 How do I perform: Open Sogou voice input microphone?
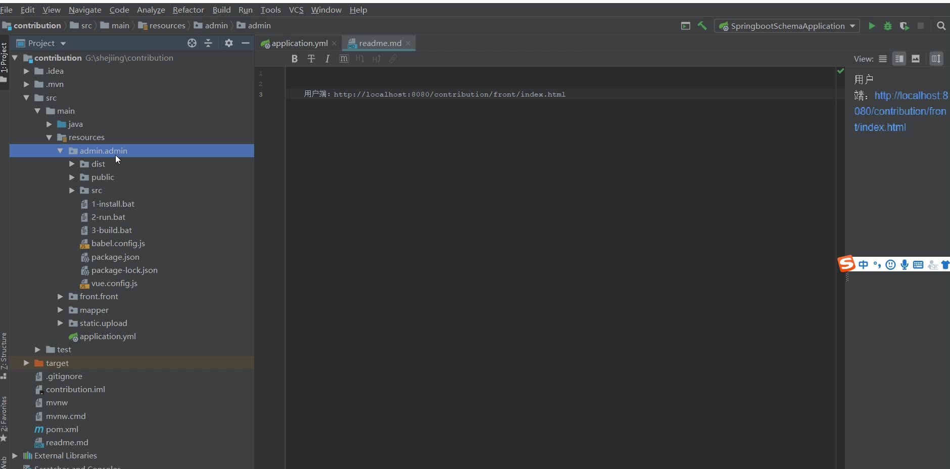click(905, 264)
